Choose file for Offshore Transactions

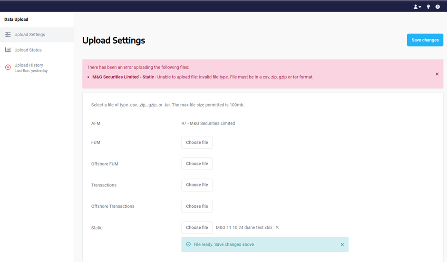coord(197,206)
